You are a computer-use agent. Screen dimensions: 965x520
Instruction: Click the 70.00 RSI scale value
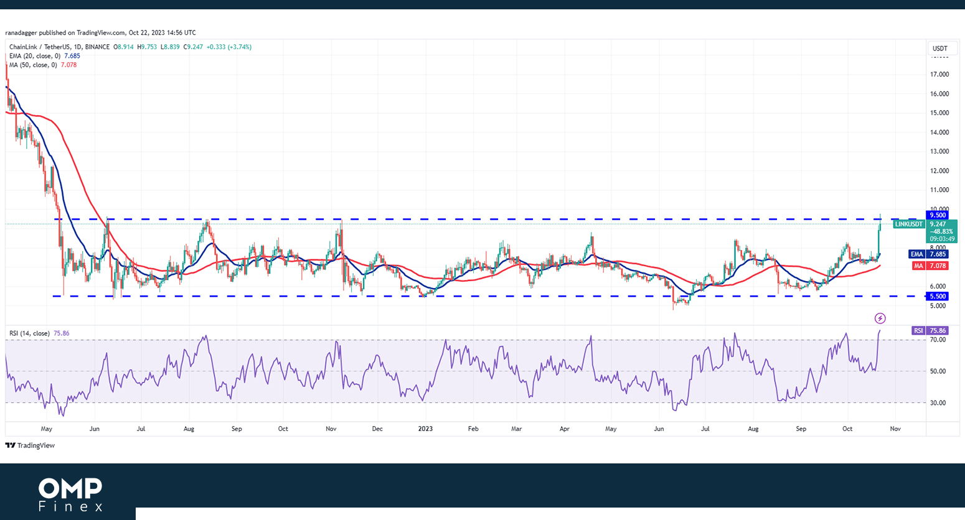[x=938, y=340]
